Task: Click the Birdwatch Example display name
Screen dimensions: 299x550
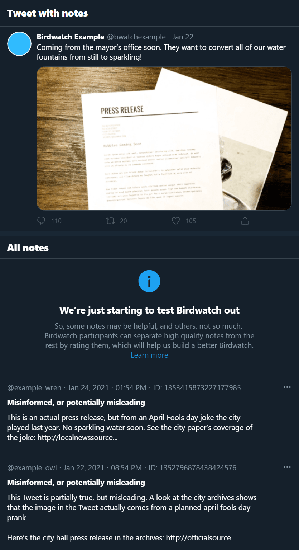Action: tap(71, 37)
